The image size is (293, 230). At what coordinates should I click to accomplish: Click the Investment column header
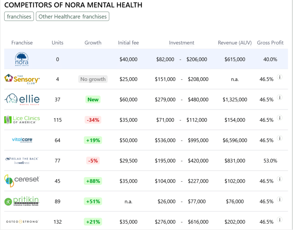182,43
